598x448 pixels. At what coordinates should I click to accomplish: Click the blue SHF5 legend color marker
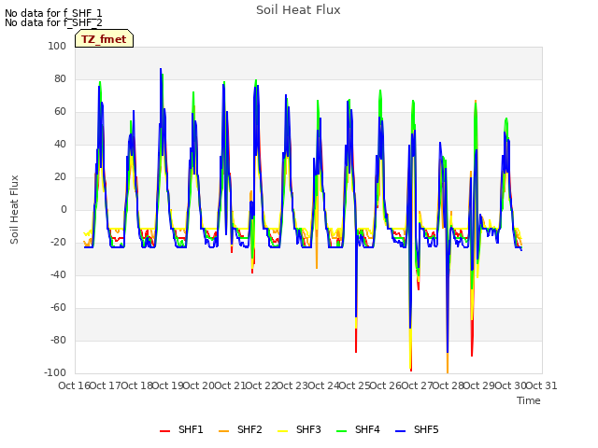point(401,431)
